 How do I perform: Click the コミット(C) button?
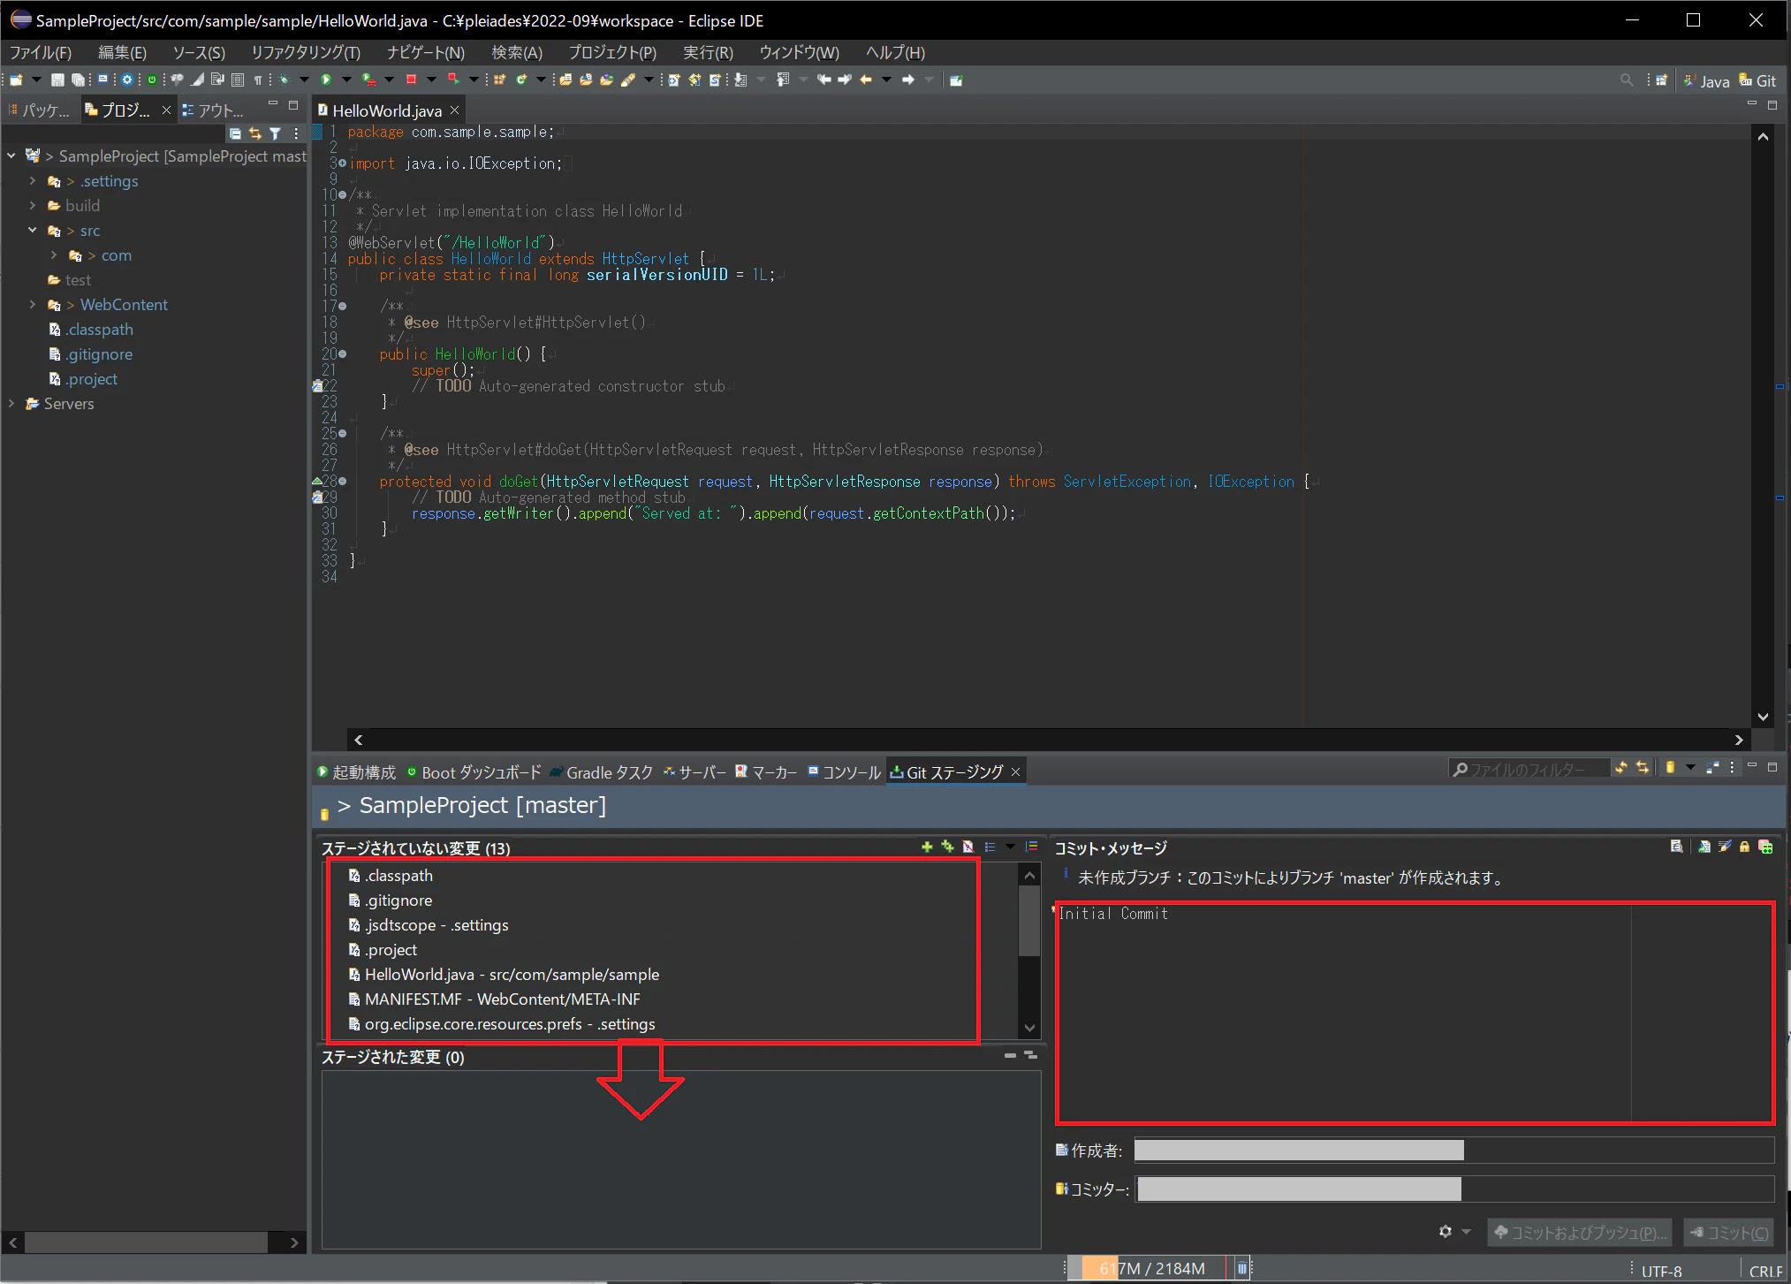coord(1729,1232)
